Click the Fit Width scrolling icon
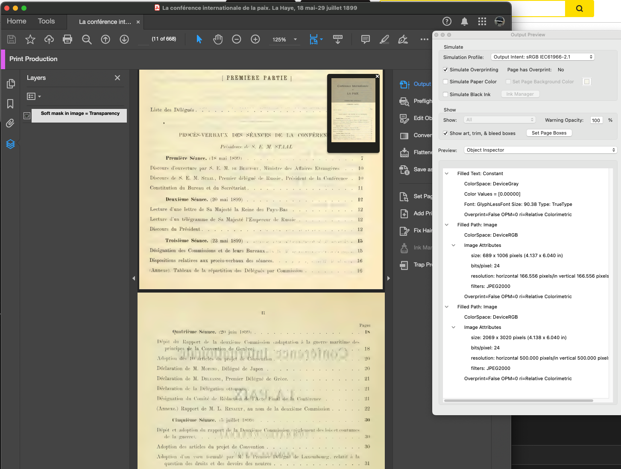The image size is (621, 469). [314, 39]
